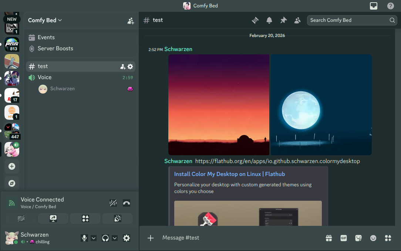
Task: Open the current Comfy Bed server icon in sidebar
Action: coord(12,149)
